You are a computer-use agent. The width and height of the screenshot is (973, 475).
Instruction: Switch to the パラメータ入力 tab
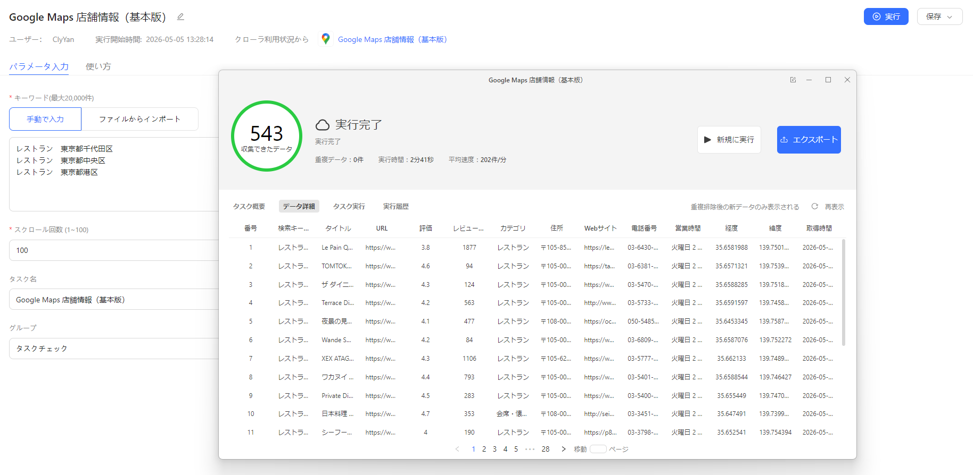click(39, 66)
